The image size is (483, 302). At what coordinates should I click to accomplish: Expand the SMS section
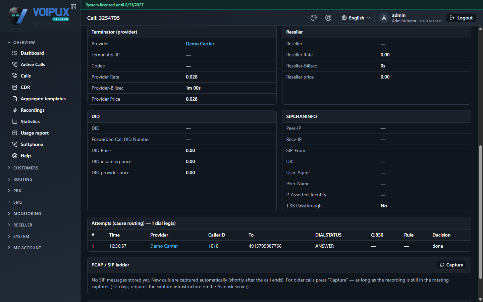[x=17, y=202]
